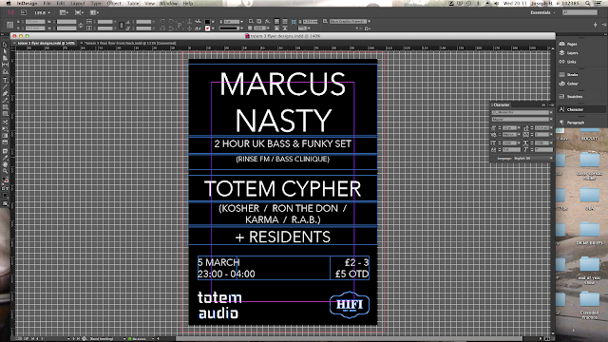Open the Swatches panel
The image size is (608, 342).
click(571, 97)
